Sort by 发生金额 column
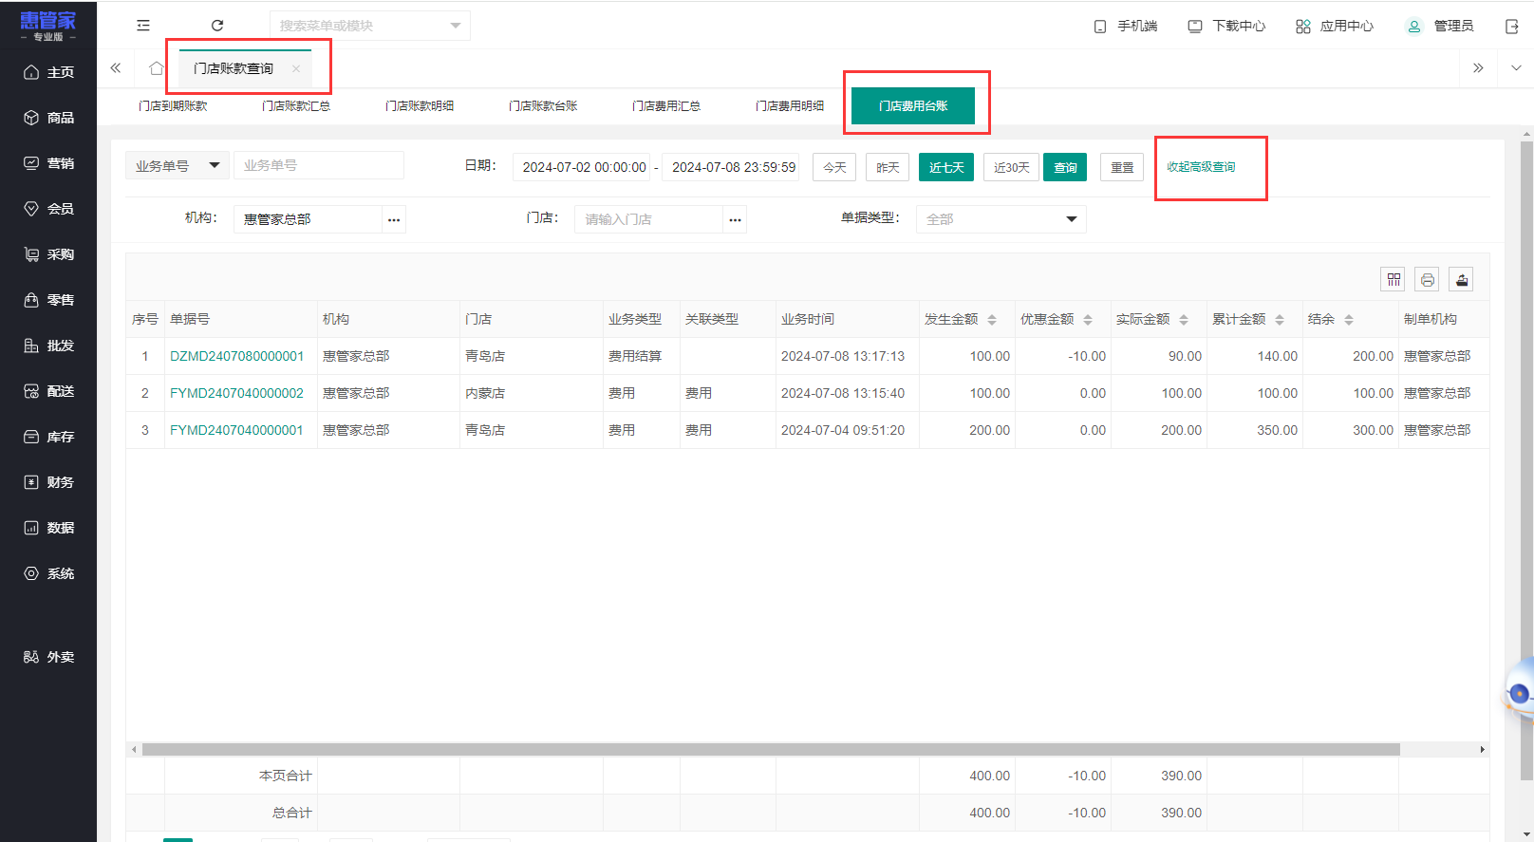The height and width of the screenshot is (842, 1534). (x=992, y=320)
